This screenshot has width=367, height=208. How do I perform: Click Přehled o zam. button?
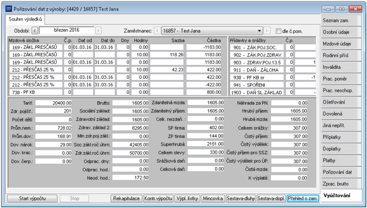[x=303, y=198]
